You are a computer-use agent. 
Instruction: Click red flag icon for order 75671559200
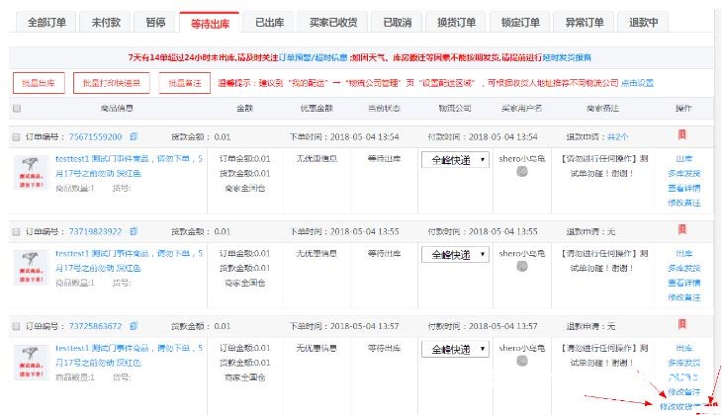pos(681,135)
